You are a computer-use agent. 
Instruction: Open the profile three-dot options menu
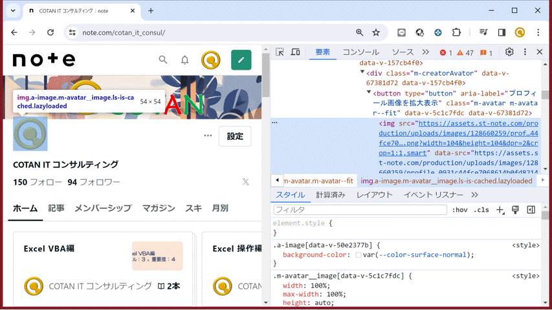tap(208, 136)
